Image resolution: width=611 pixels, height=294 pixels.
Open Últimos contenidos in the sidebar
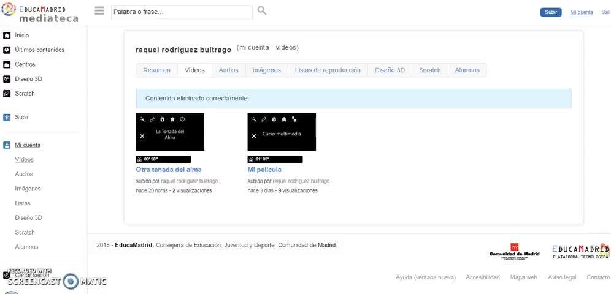[40, 50]
